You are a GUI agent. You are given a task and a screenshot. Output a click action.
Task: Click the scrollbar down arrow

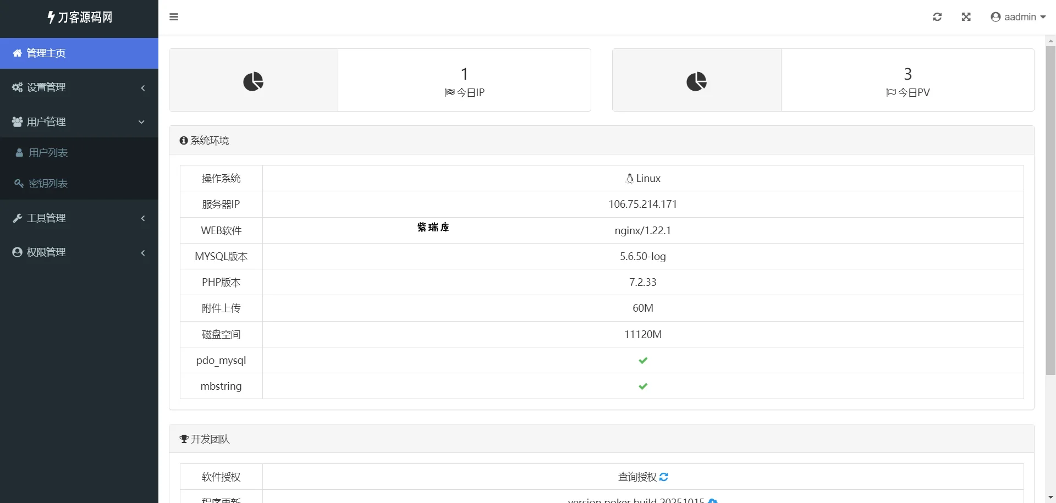pos(1050,498)
